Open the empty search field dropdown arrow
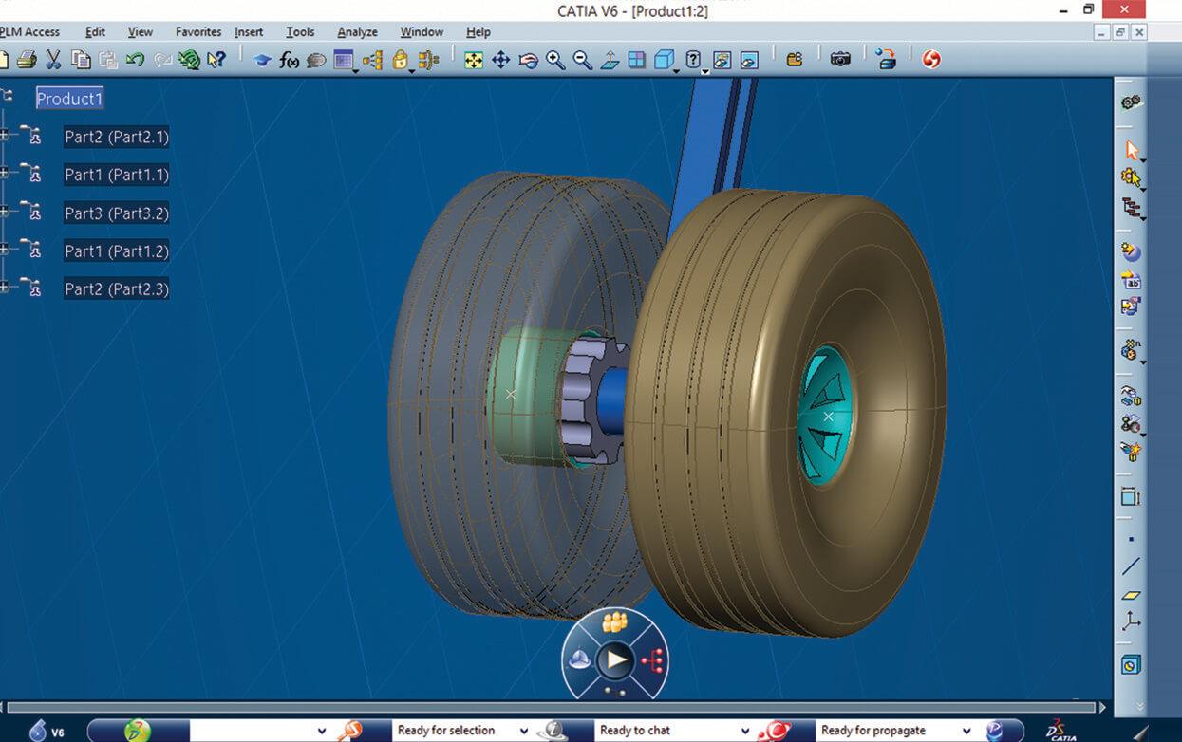This screenshot has height=742, width=1182. pyautogui.click(x=321, y=731)
